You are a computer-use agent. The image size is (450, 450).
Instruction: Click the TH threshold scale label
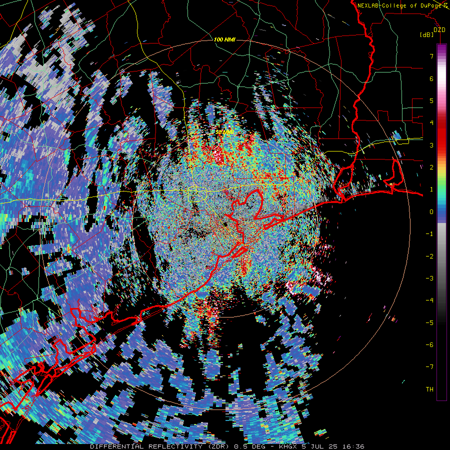[x=429, y=389]
